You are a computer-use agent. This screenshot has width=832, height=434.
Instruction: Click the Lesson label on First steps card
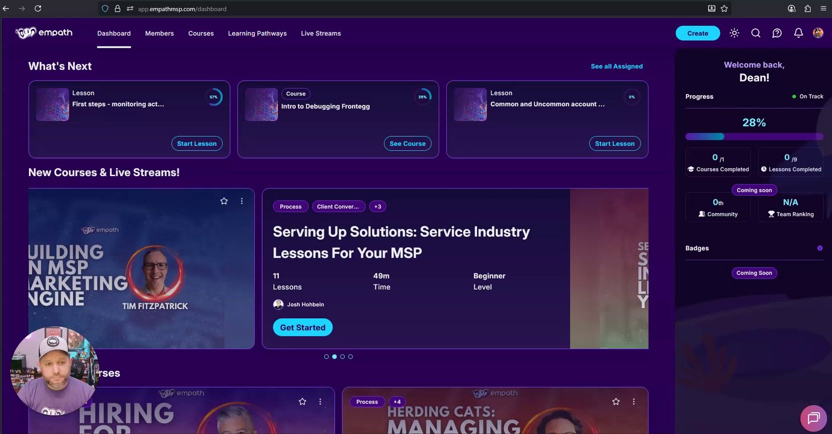[x=83, y=93]
